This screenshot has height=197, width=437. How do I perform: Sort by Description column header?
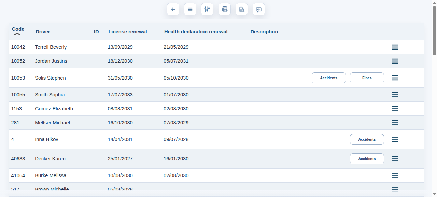(x=264, y=32)
